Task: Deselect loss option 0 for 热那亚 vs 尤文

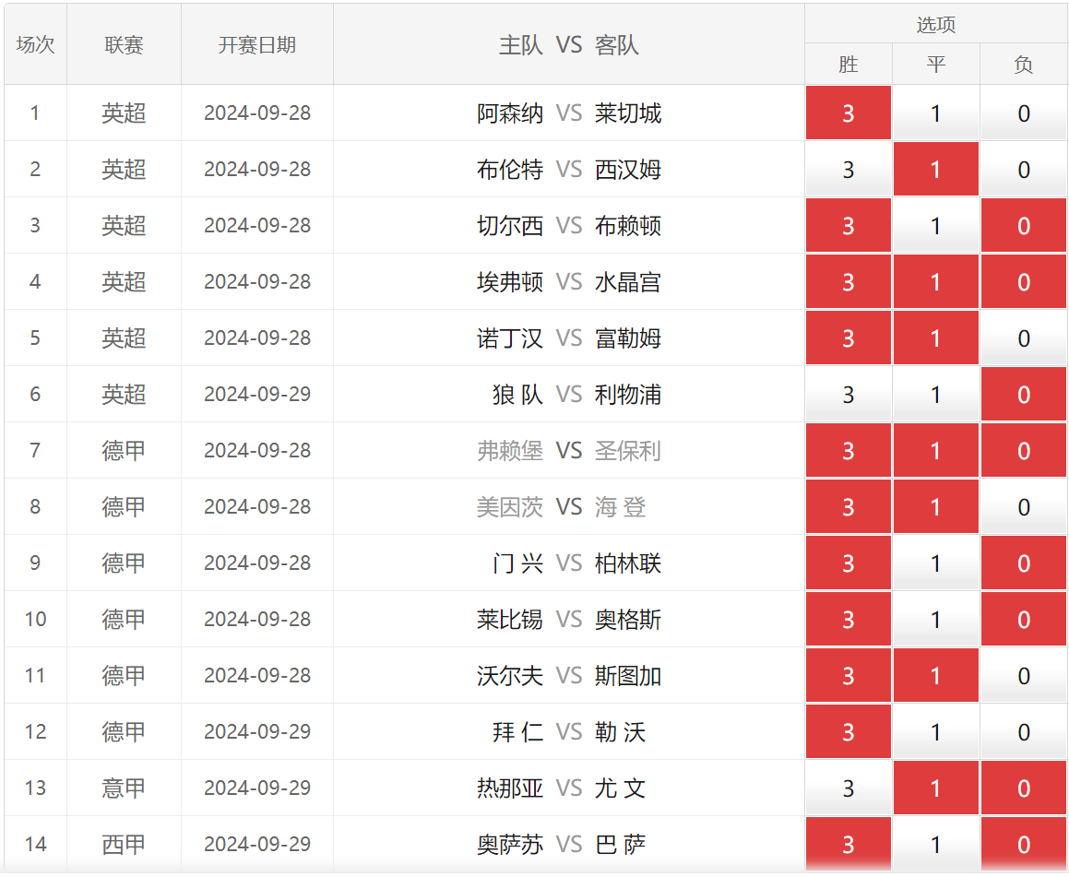Action: pos(1023,788)
